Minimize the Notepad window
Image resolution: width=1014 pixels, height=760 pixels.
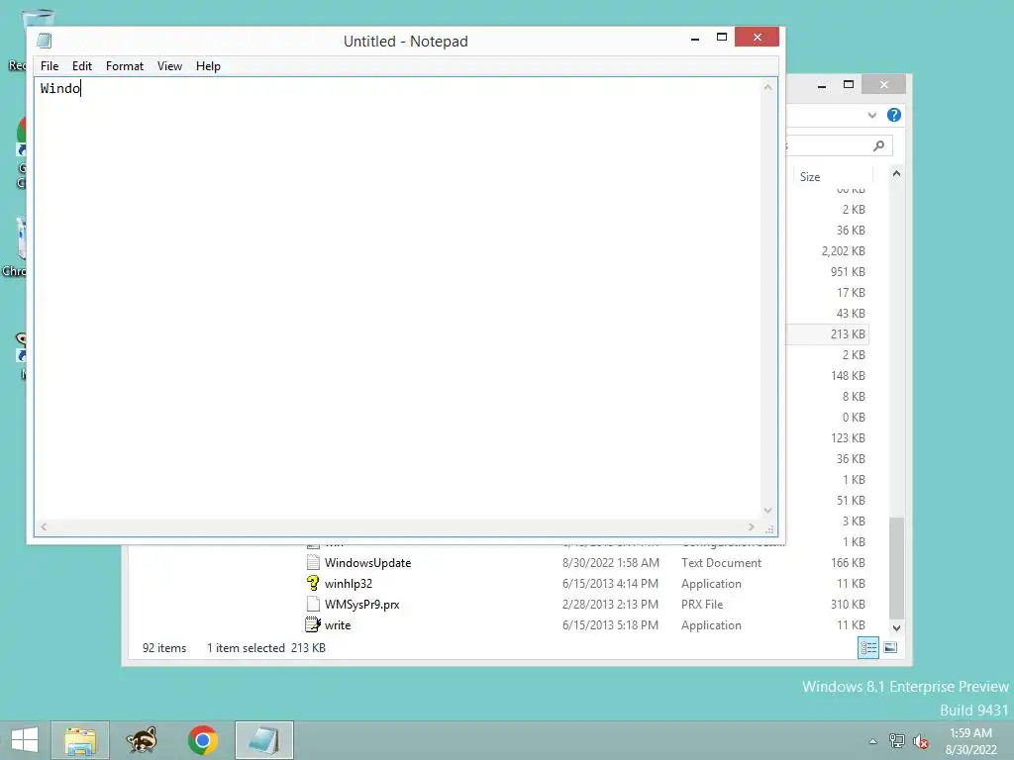(x=695, y=39)
